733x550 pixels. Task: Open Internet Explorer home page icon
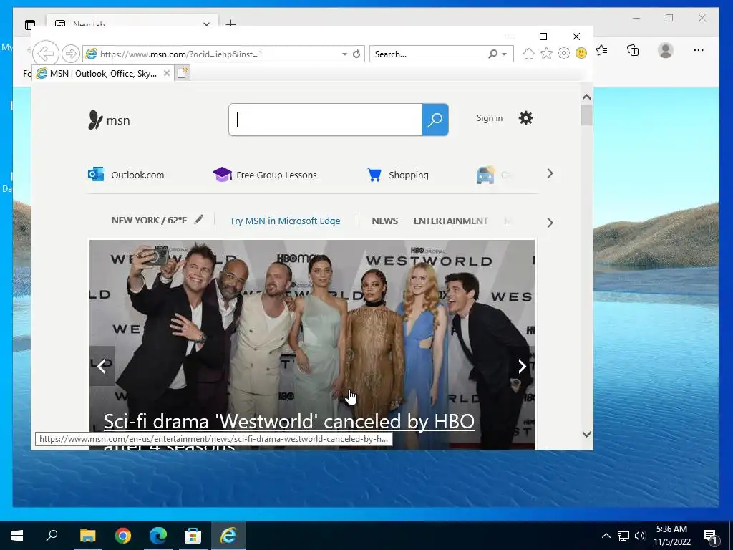[x=529, y=53]
